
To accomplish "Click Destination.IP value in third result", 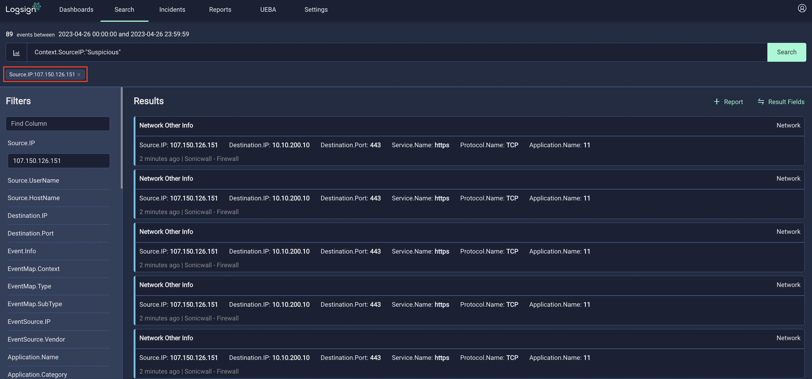I will [291, 252].
